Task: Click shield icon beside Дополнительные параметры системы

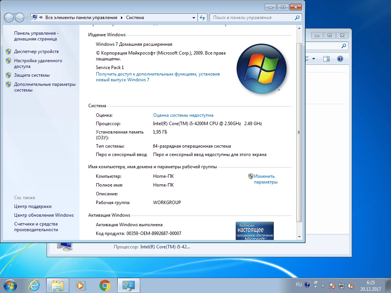Action: 8,84
